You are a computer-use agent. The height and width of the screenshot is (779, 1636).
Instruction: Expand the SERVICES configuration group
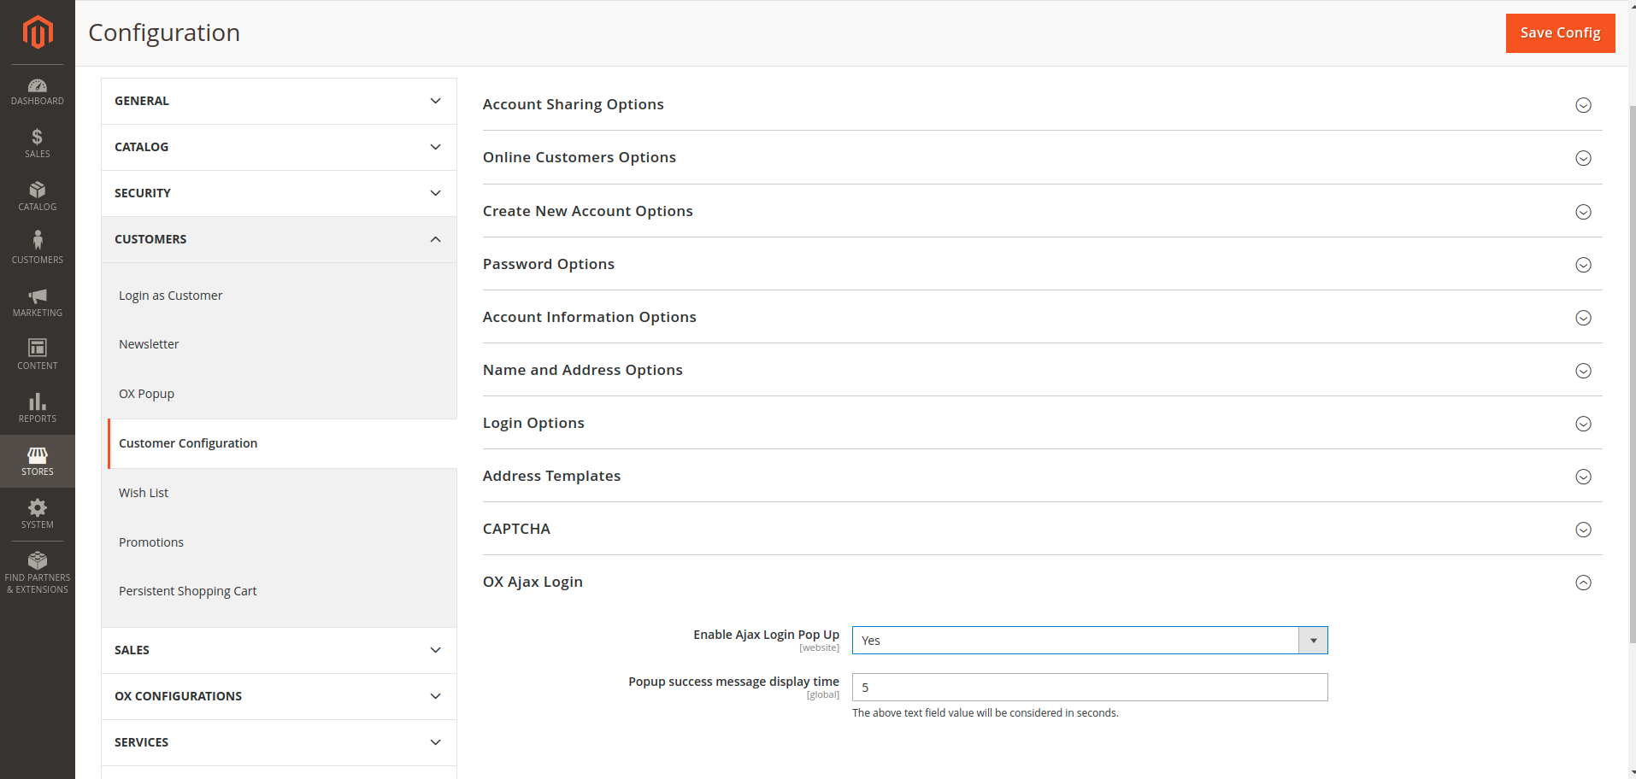(x=279, y=742)
